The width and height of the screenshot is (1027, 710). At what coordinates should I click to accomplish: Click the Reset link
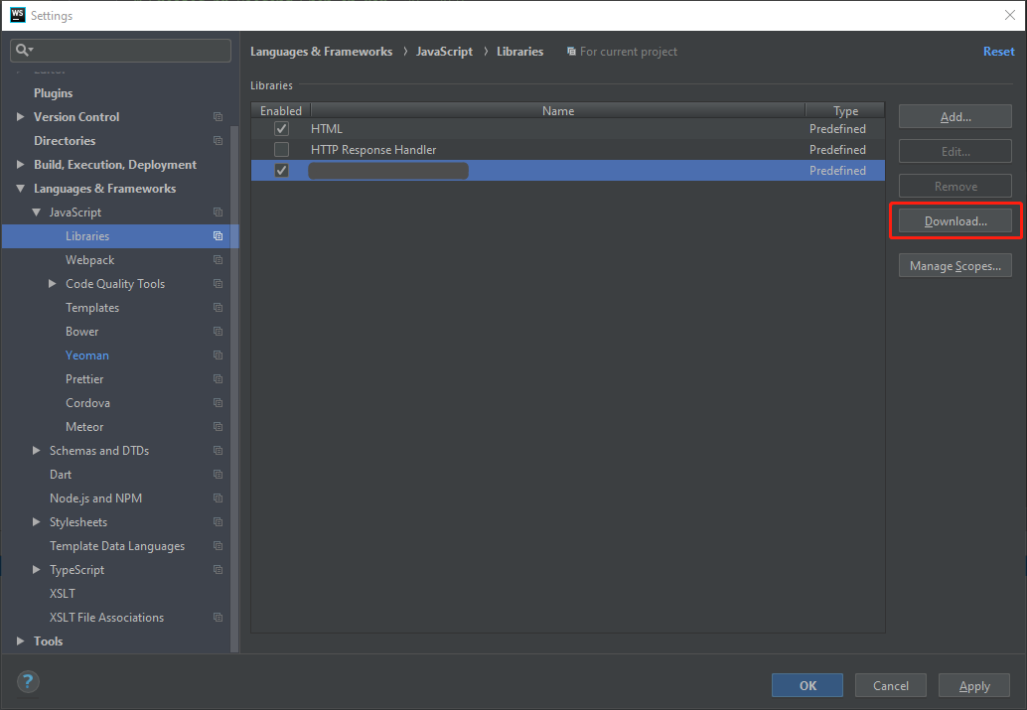(998, 51)
